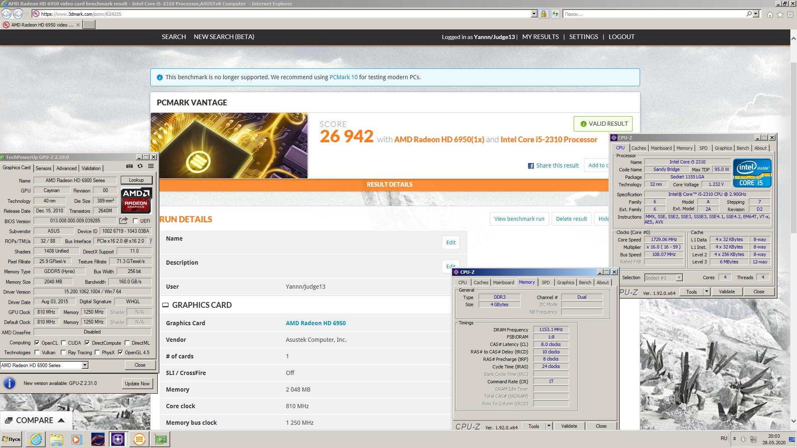Click the Internet Explorer forward arrow
The image size is (797, 448).
click(18, 14)
